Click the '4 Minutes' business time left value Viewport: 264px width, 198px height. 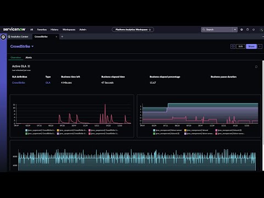67,82
